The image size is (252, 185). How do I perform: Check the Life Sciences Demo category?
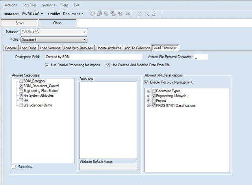(x=20, y=105)
